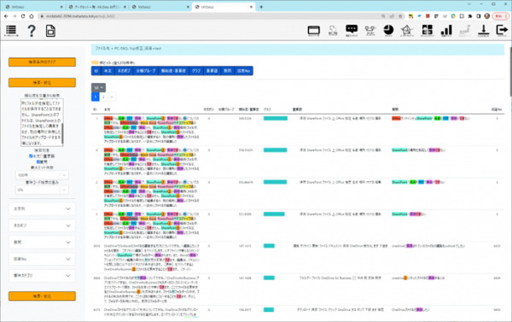
Task: Show the bar graph icon view
Action: coord(446,31)
